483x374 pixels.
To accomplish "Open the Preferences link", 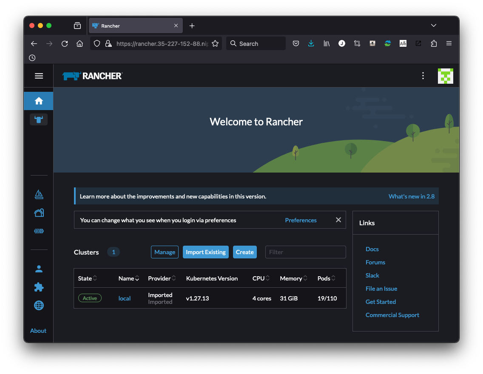I will [x=301, y=220].
